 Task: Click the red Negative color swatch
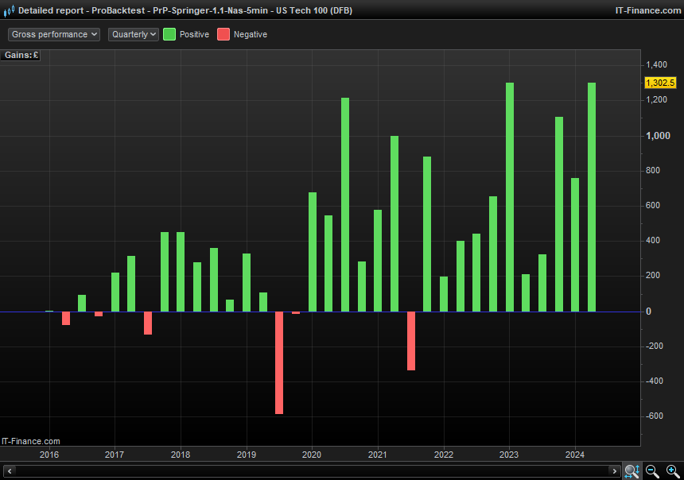[x=223, y=34]
